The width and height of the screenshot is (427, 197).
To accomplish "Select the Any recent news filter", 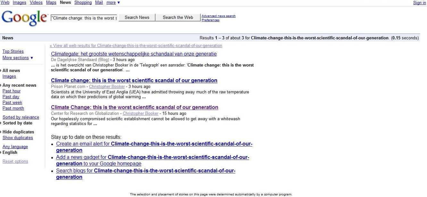I will tap(20, 85).
